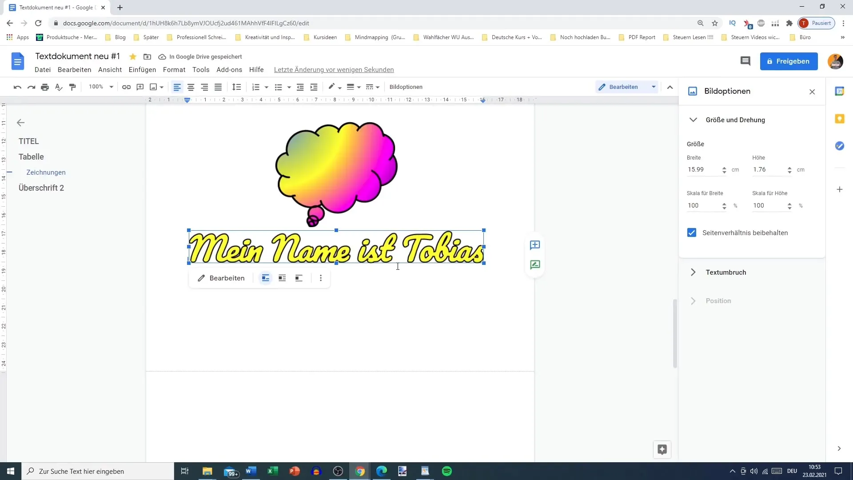Expand the Textumbruch section

[725, 272]
